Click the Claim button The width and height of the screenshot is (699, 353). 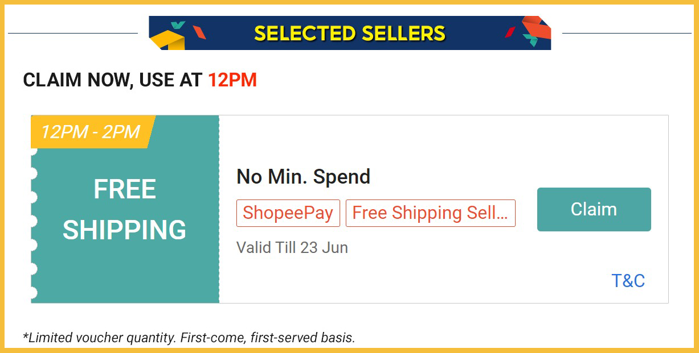[594, 209]
